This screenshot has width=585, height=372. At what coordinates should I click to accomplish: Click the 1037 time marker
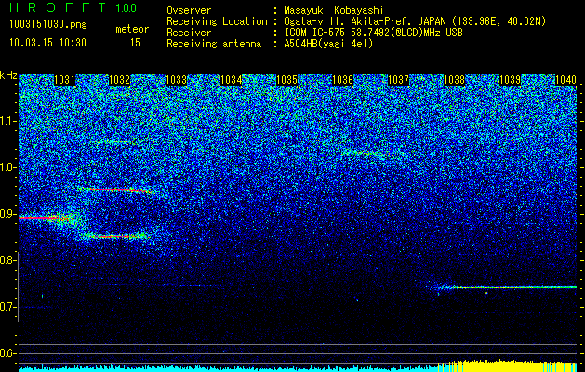click(398, 80)
